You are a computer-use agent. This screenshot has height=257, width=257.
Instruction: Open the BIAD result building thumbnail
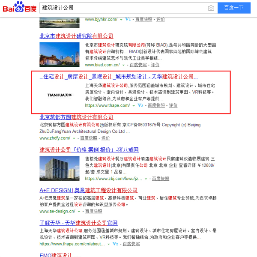pos(59,54)
